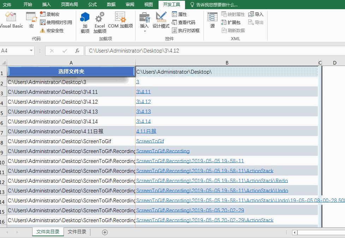Open 宏安全性 macro security settings

pyautogui.click(x=52, y=31)
